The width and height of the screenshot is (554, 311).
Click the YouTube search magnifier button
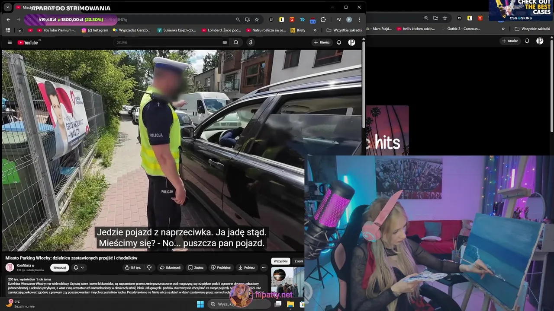tap(236, 42)
